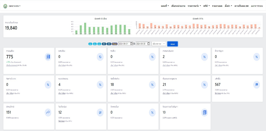The image size is (266, 131).
Task: Click the percent icon in the 18 card
Action: [152, 84]
